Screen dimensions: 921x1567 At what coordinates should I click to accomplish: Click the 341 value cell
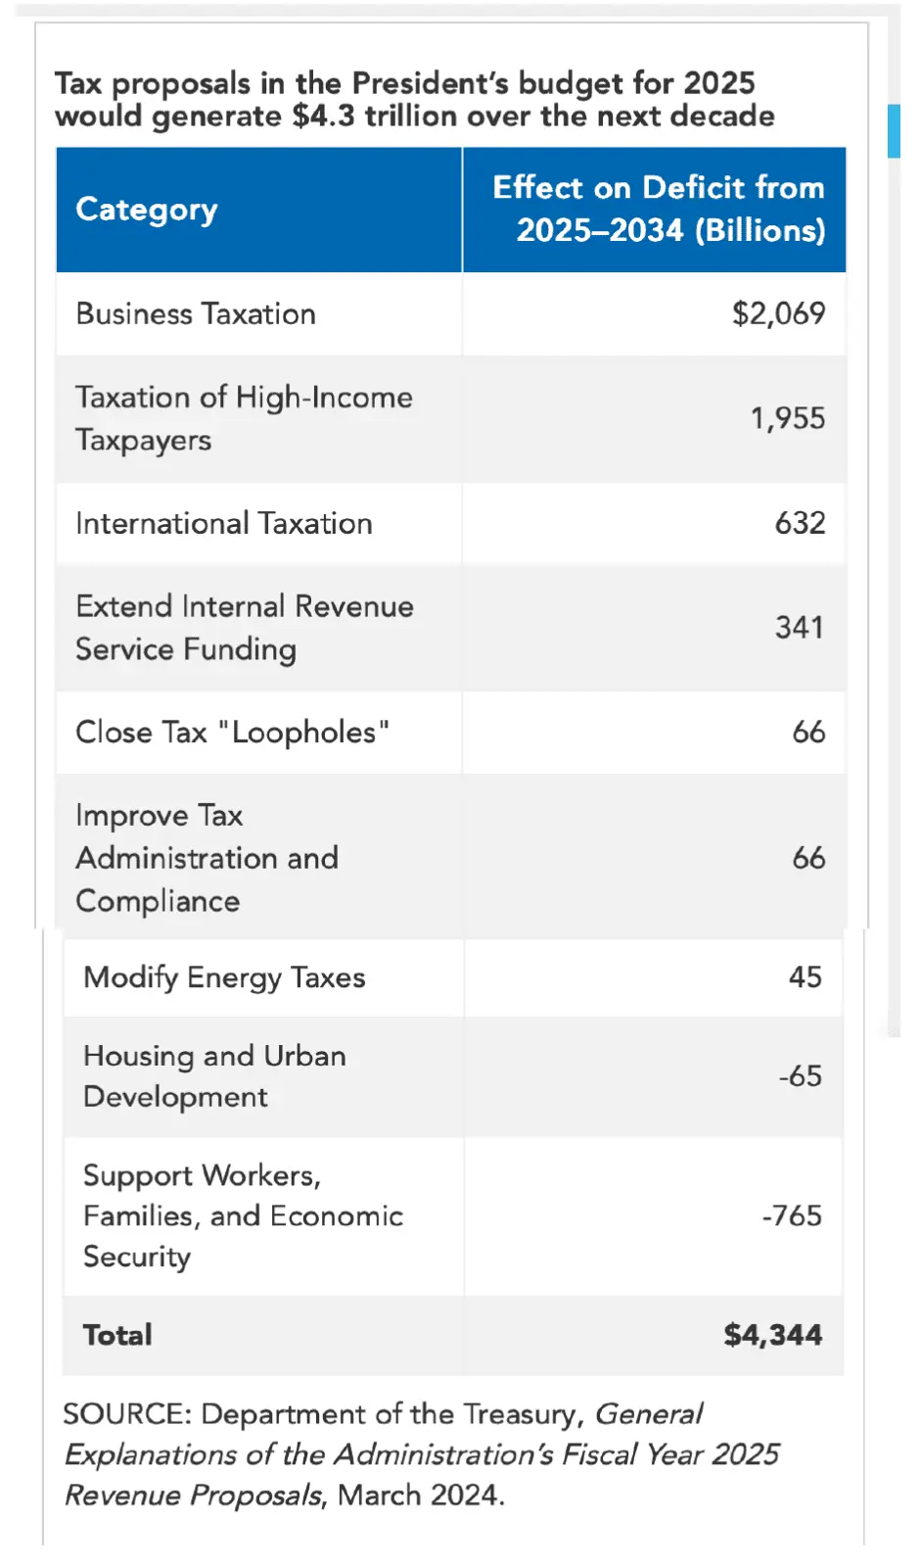(799, 627)
